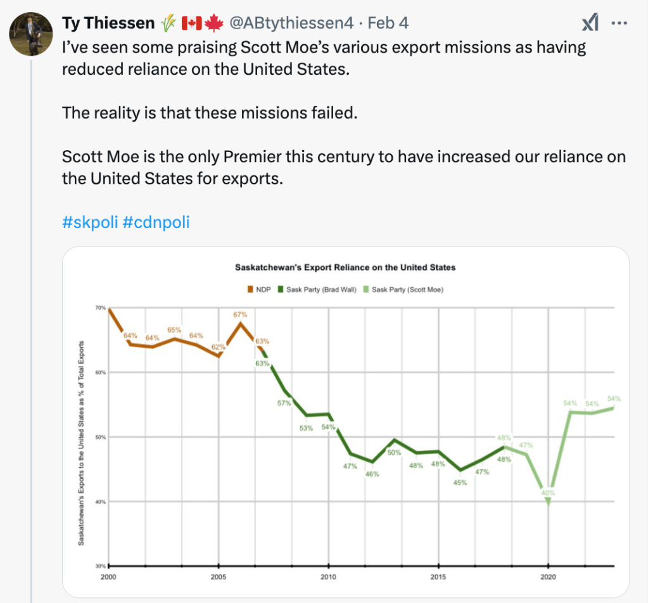The width and height of the screenshot is (648, 603).
Task: Click the NDP orange legend swatch
Action: [250, 289]
